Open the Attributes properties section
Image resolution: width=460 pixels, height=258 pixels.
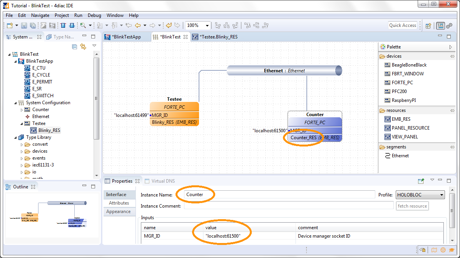point(119,203)
